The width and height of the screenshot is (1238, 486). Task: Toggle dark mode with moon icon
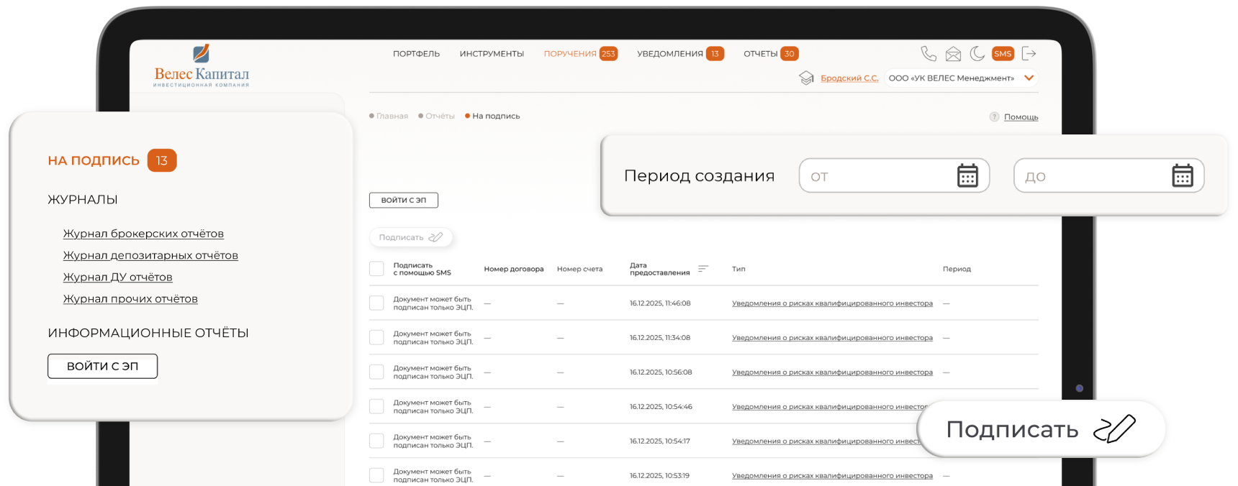tap(977, 54)
